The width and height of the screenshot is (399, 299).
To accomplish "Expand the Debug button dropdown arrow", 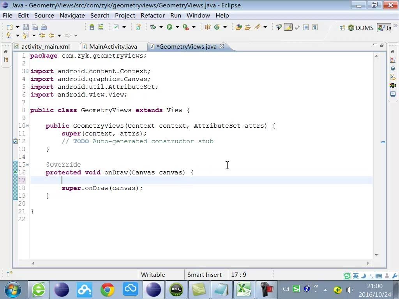I will point(161,27).
